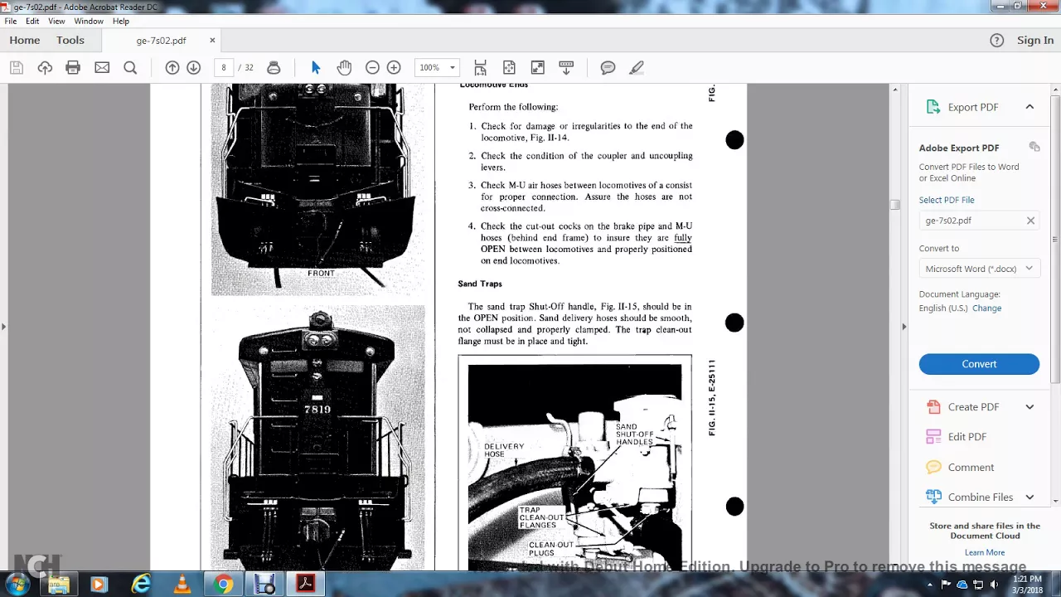Enter full screen mode icon
Screen dimensions: 1061x597
click(537, 67)
